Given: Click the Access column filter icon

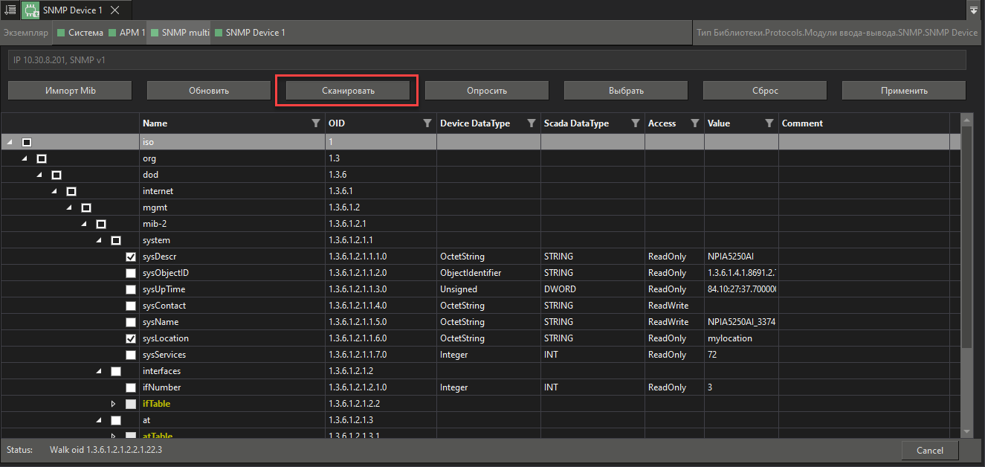Looking at the screenshot, I should (x=695, y=123).
